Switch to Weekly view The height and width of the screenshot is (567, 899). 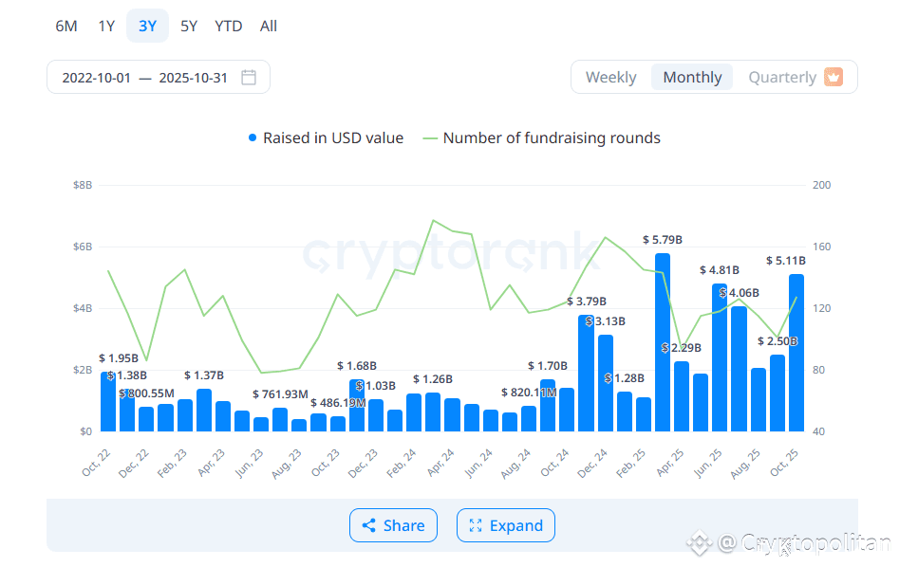tap(610, 77)
